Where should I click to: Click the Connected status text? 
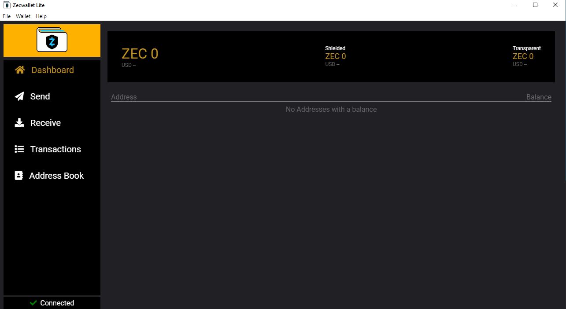coord(57,303)
